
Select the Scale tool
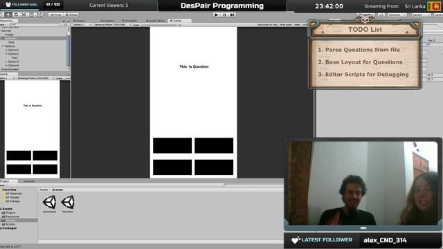click(24, 15)
